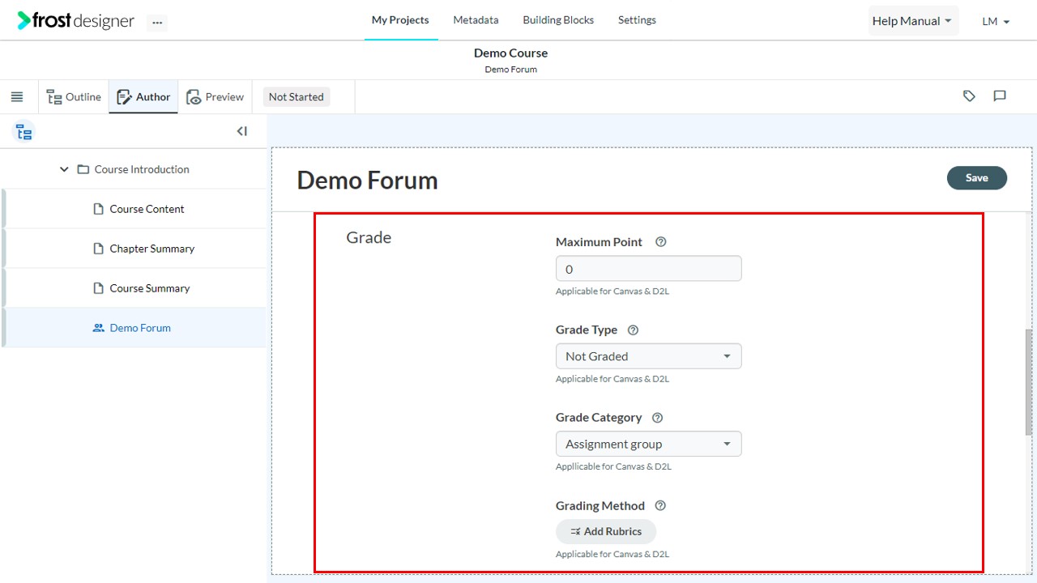Select Course Introduction folder label
Image resolution: width=1037 pixels, height=583 pixels.
coord(142,169)
